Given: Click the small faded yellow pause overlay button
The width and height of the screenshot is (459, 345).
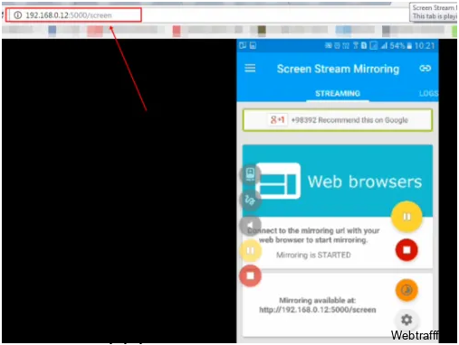Looking at the screenshot, I should pyautogui.click(x=250, y=250).
